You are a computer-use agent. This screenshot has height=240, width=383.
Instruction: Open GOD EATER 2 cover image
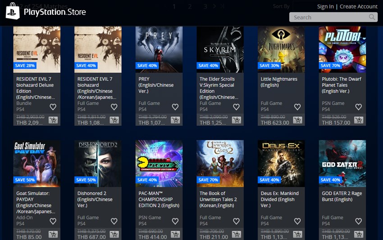[x=342, y=164]
